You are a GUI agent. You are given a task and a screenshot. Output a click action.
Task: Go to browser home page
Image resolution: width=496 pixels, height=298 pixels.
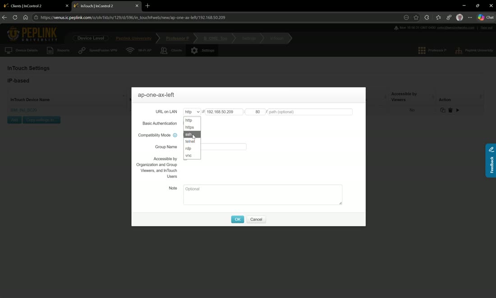click(26, 18)
